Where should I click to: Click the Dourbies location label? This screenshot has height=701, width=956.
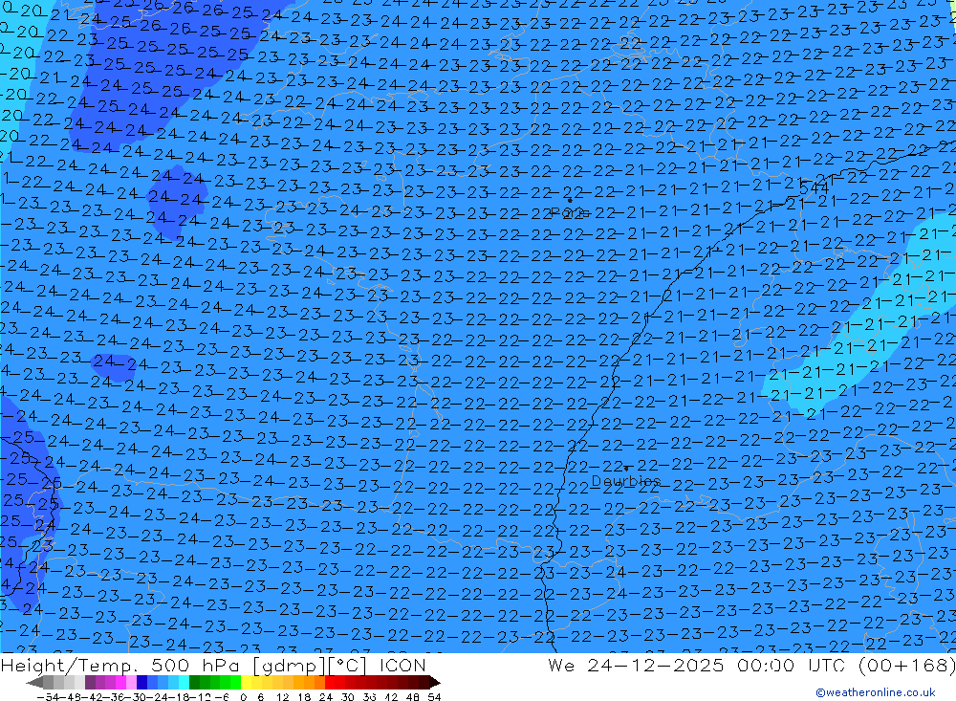tap(625, 481)
